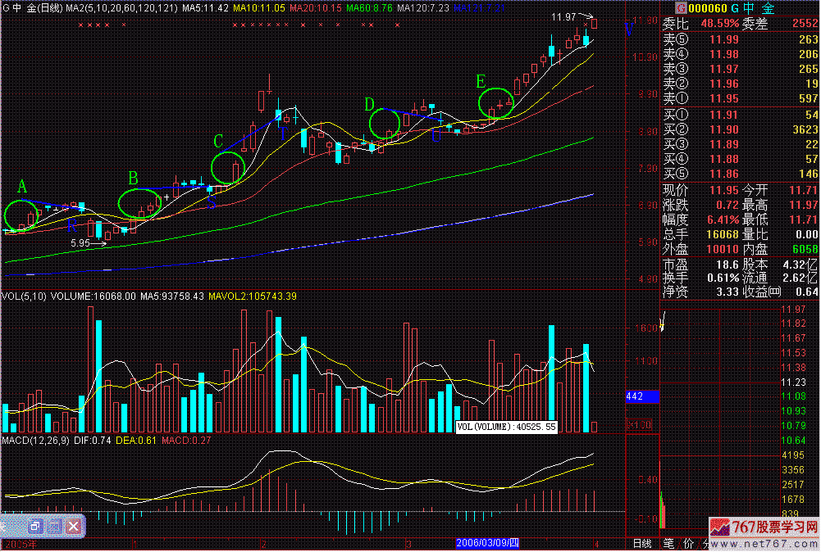
Task: Click the blue 442 volume value box
Action: [x=642, y=396]
